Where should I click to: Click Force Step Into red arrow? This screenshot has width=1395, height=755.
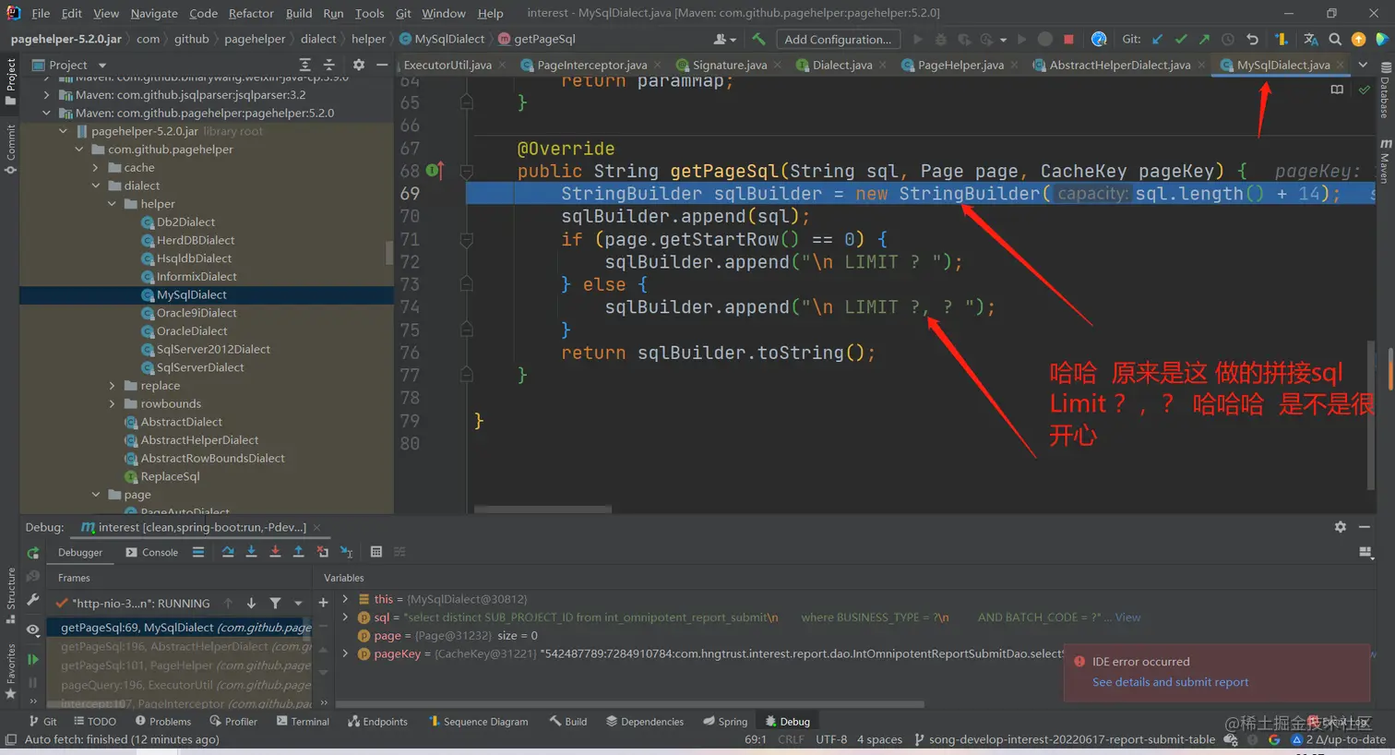click(x=275, y=552)
